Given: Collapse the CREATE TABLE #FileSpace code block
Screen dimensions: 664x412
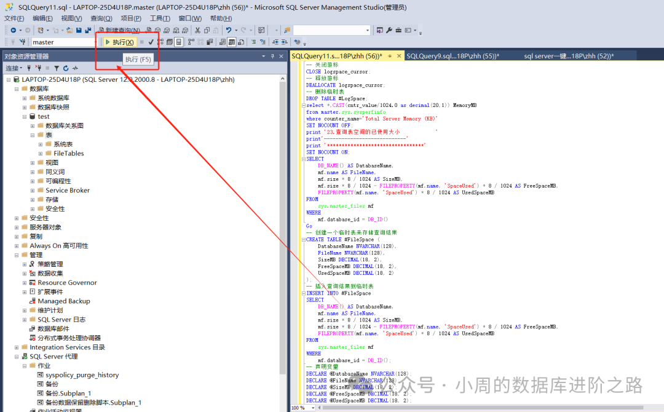Looking at the screenshot, I should [x=303, y=240].
